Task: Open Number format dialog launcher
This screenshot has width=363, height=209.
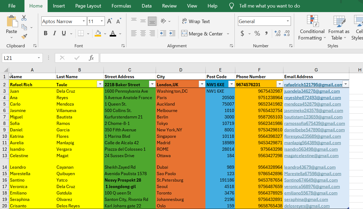Action: [291, 46]
